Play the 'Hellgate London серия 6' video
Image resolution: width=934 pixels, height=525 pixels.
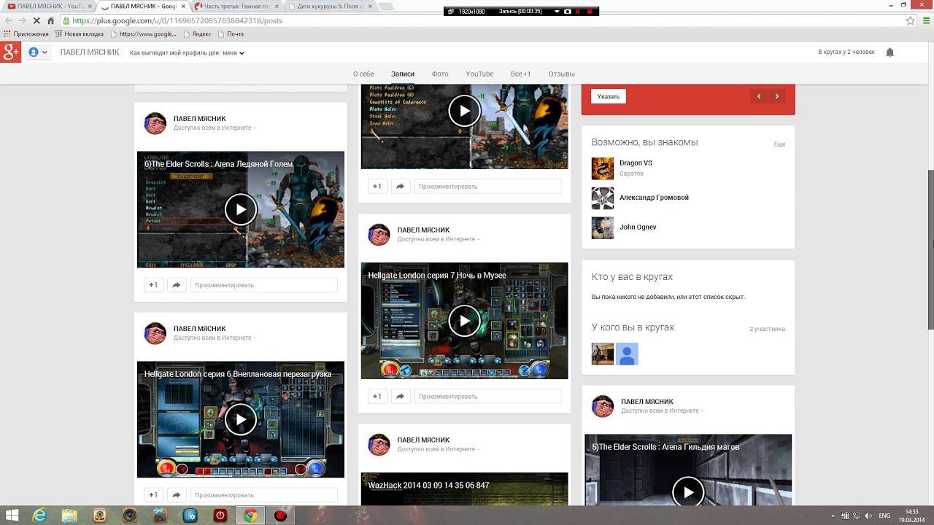[241, 419]
